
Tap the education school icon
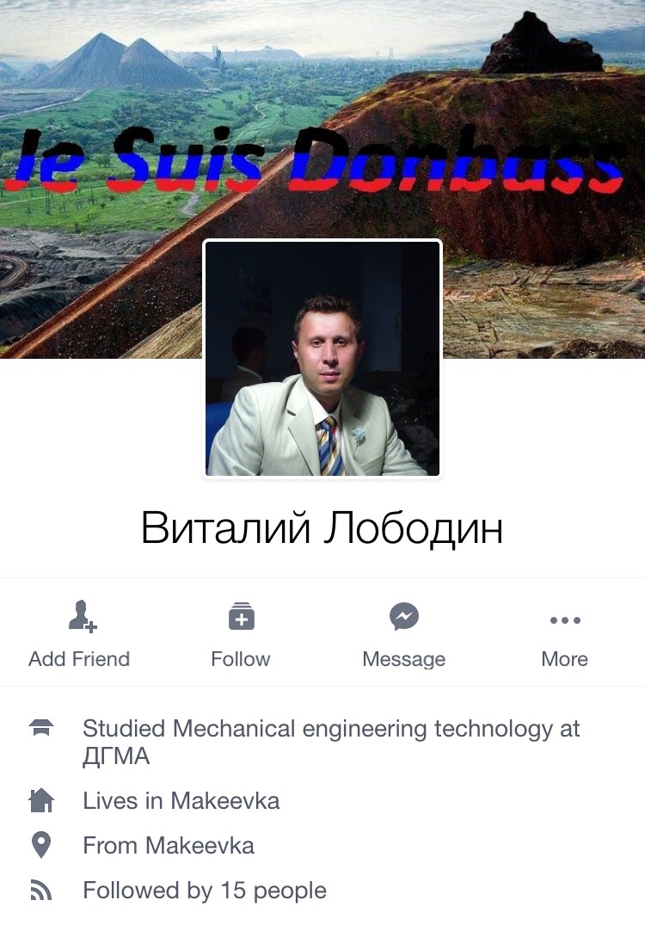[41, 728]
